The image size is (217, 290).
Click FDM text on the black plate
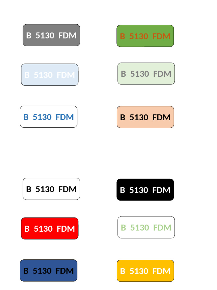(161, 190)
